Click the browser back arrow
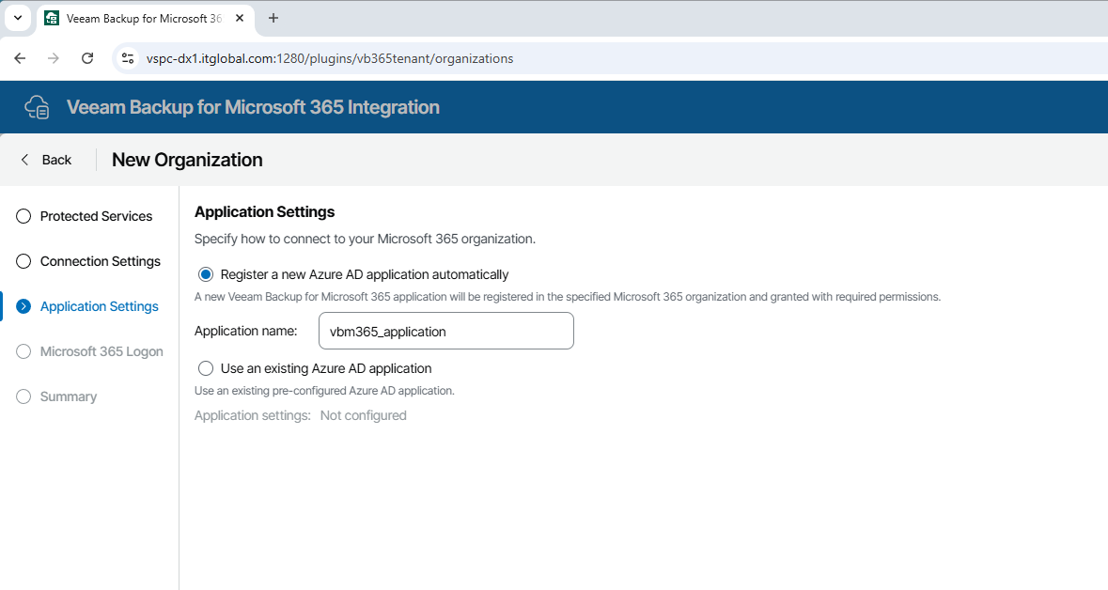This screenshot has width=1108, height=590. point(20,58)
